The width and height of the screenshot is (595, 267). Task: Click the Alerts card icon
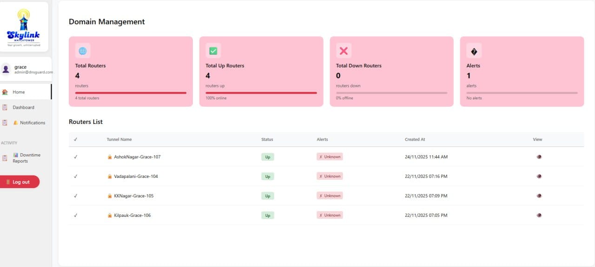point(474,51)
